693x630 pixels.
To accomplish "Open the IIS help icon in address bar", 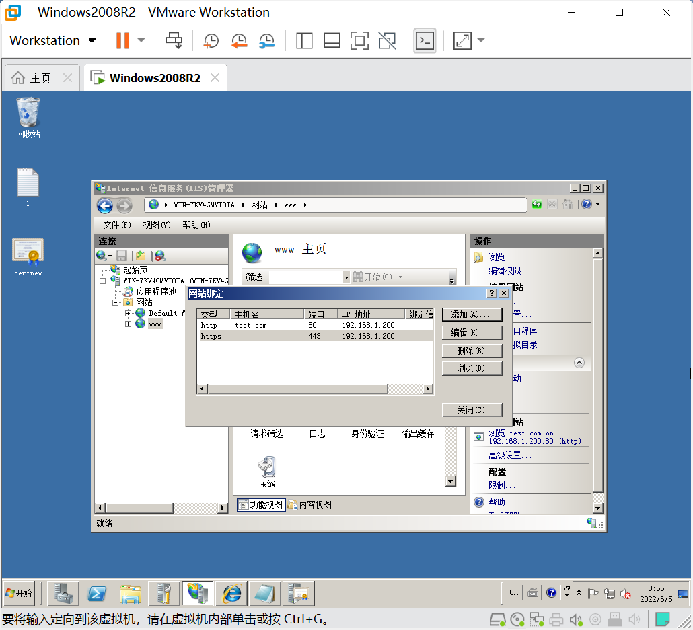I will click(x=587, y=204).
